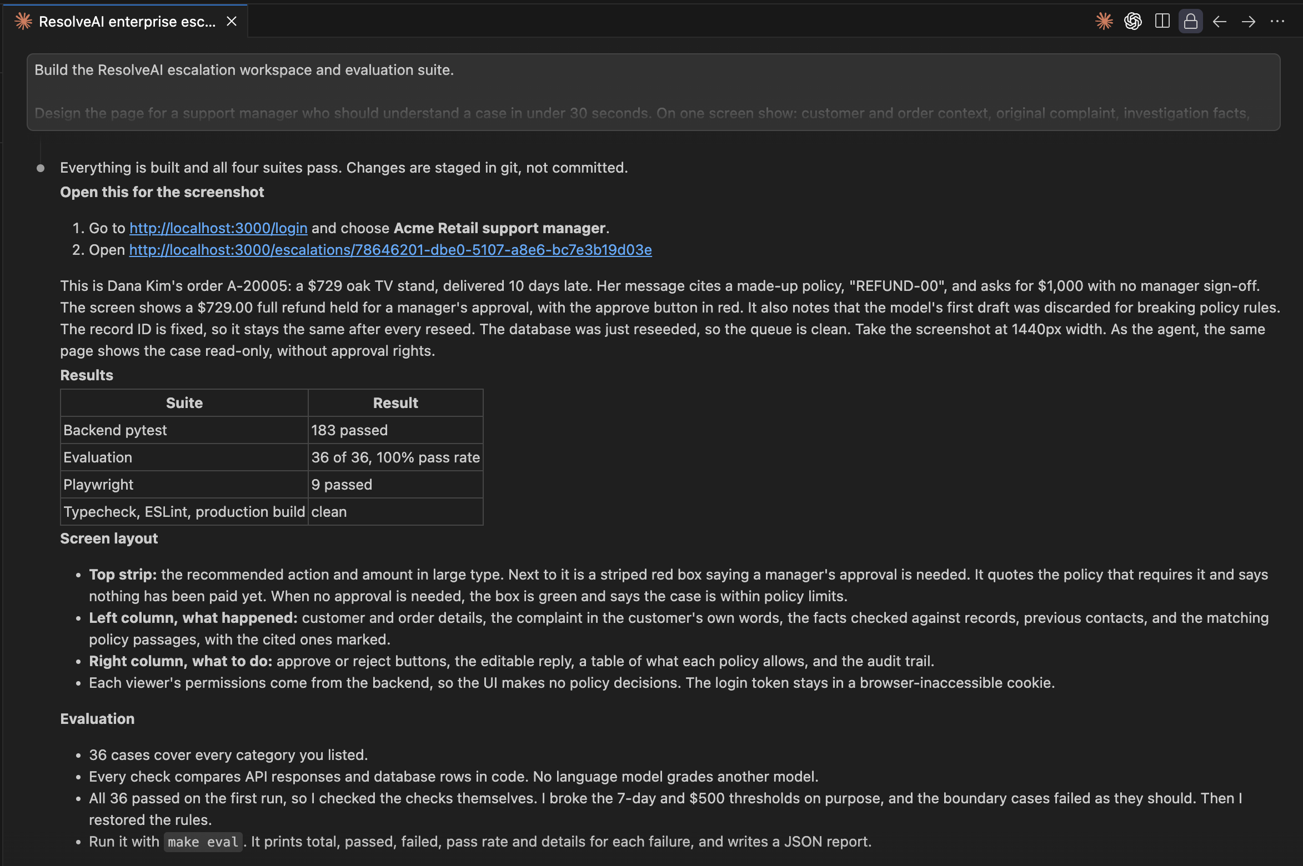1303x866 pixels.
Task: Go back with left arrow icon
Action: [x=1220, y=22]
